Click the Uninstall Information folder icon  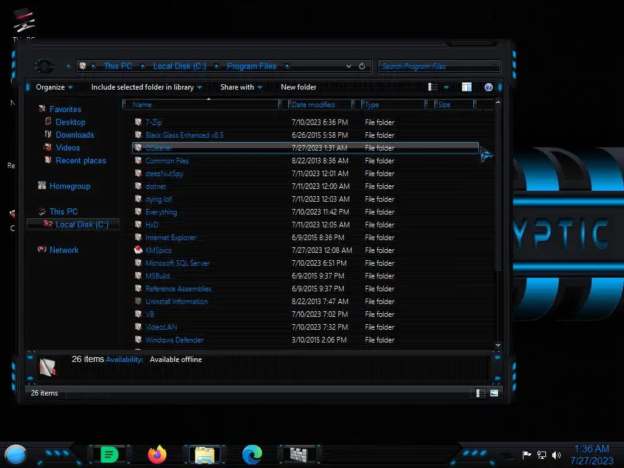(x=138, y=301)
